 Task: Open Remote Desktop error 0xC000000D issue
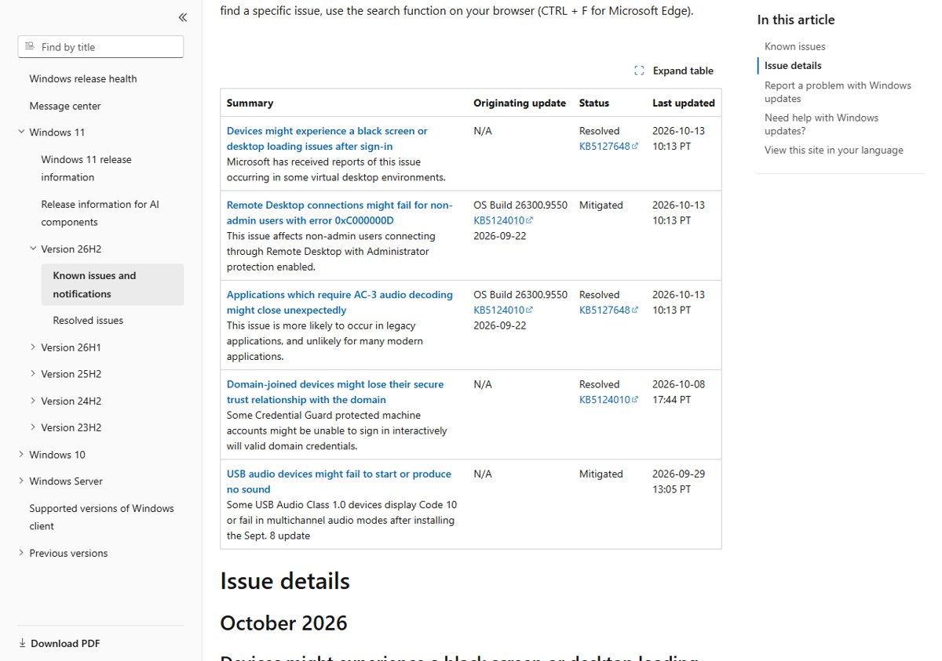click(x=339, y=212)
